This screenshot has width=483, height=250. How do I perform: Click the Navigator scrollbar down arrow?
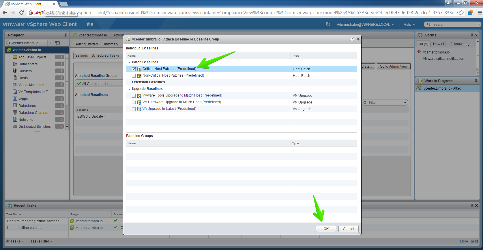tap(67, 127)
